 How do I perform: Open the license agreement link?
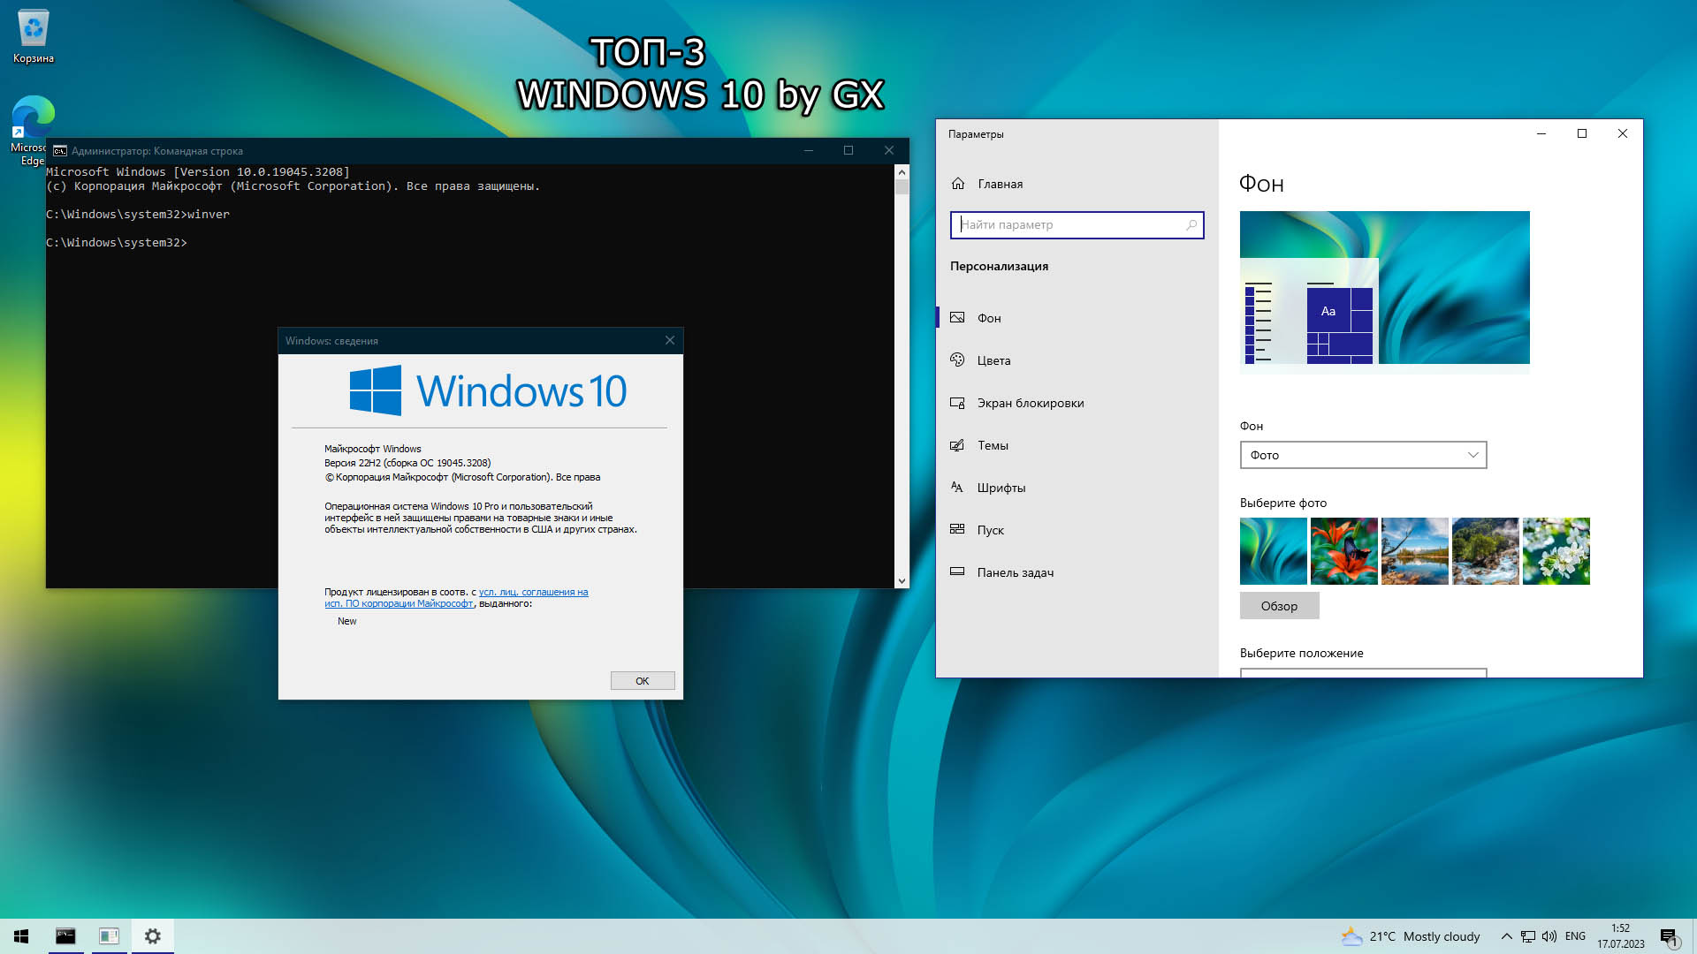[533, 593]
